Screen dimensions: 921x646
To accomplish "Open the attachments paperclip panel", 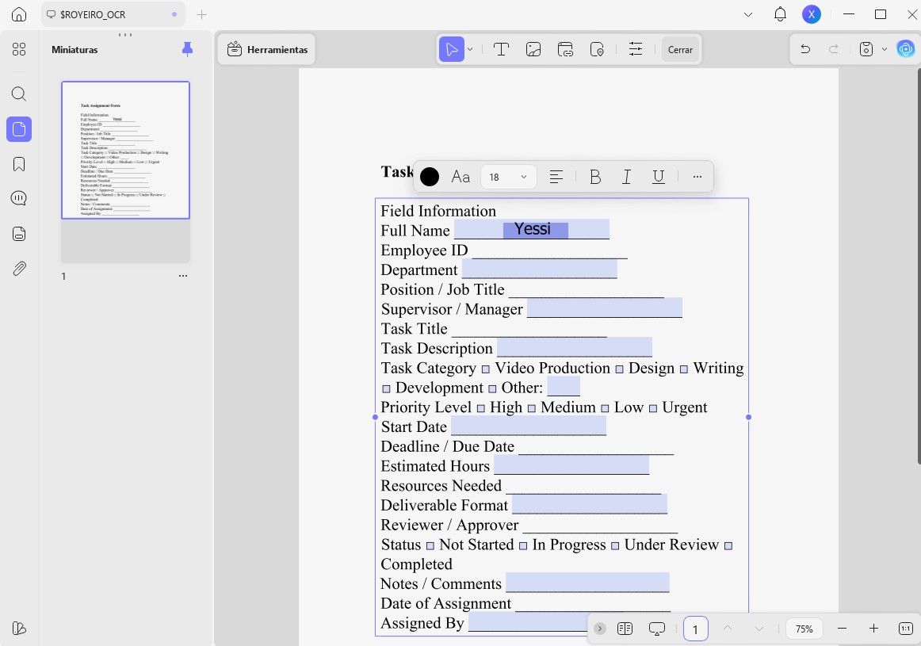I will [19, 269].
